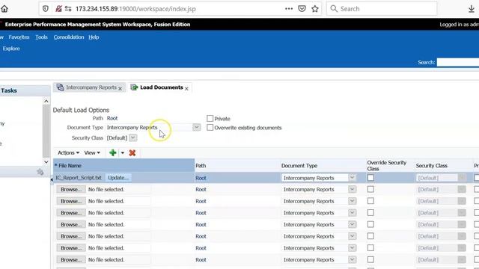Open the Consolidation menu
This screenshot has height=269, width=479.
pyautogui.click(x=69, y=37)
